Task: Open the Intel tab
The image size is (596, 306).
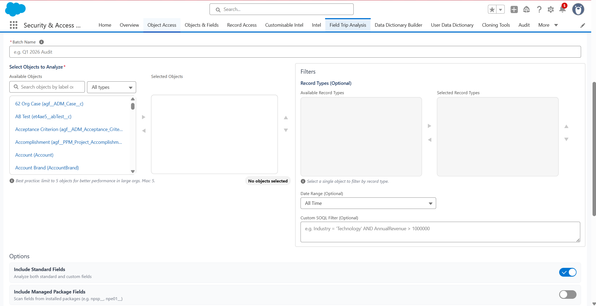Action: click(x=317, y=25)
